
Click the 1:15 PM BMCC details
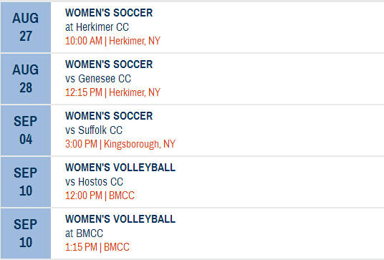[97, 247]
